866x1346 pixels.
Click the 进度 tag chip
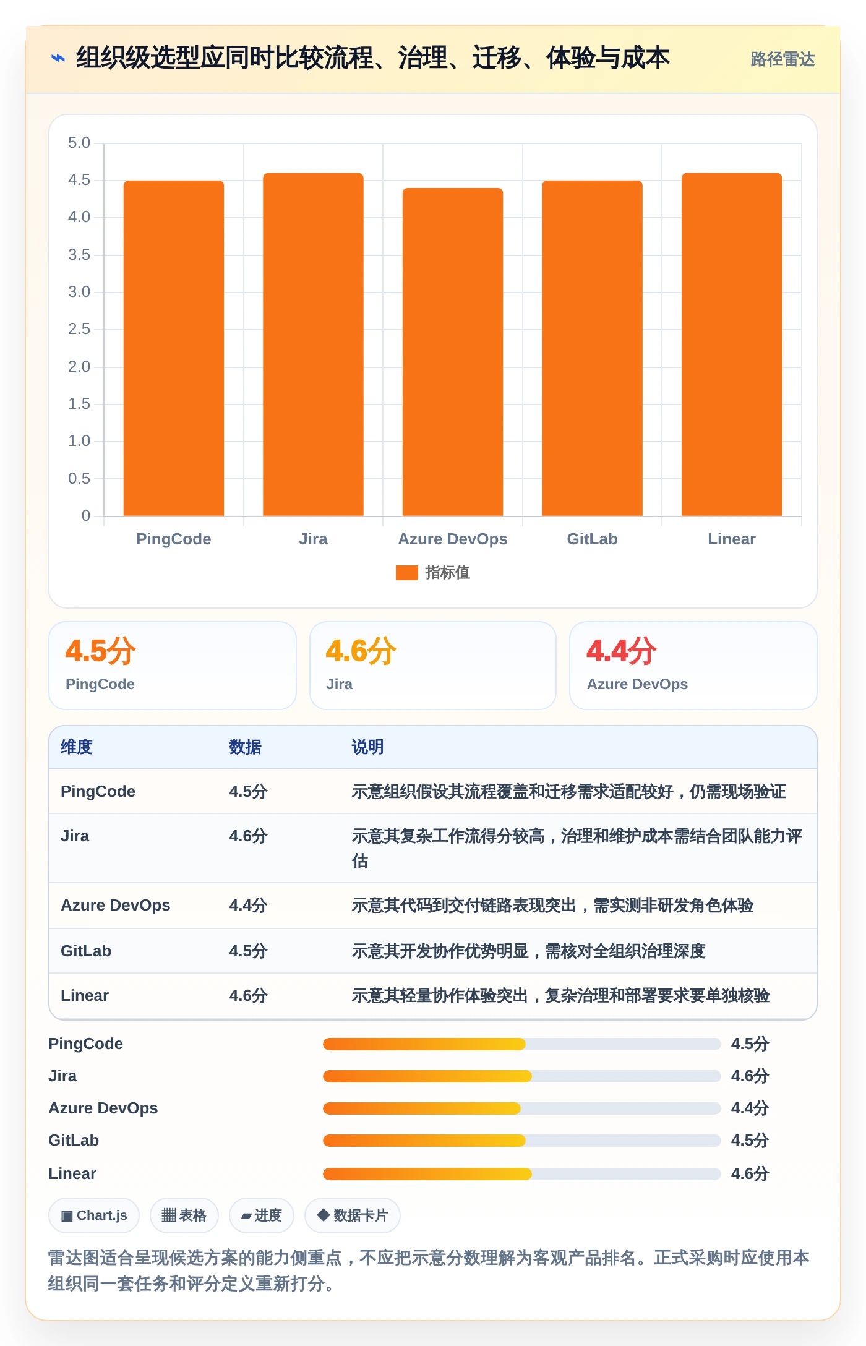[x=261, y=1215]
